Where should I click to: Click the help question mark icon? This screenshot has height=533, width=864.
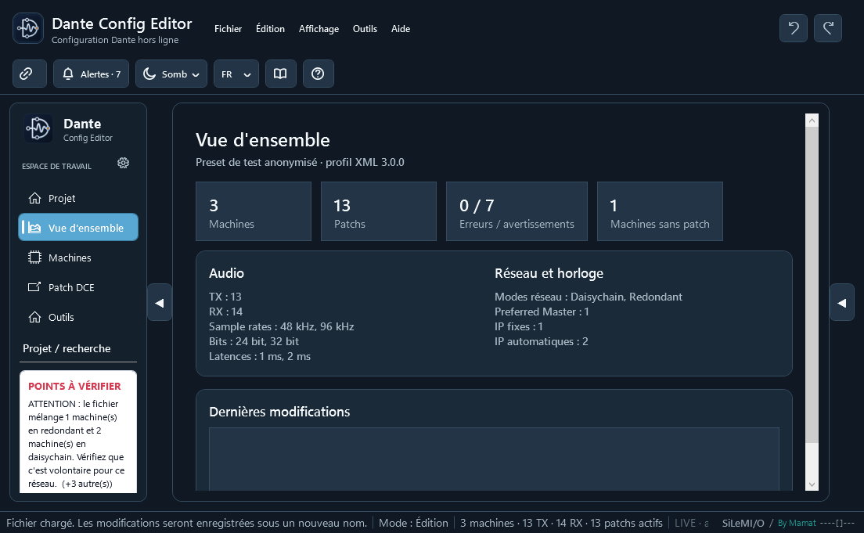point(318,74)
